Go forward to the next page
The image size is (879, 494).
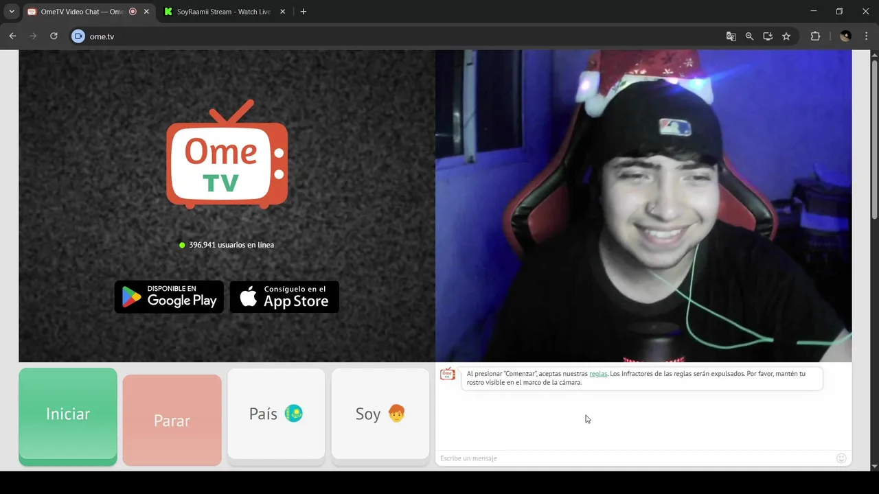pos(33,36)
